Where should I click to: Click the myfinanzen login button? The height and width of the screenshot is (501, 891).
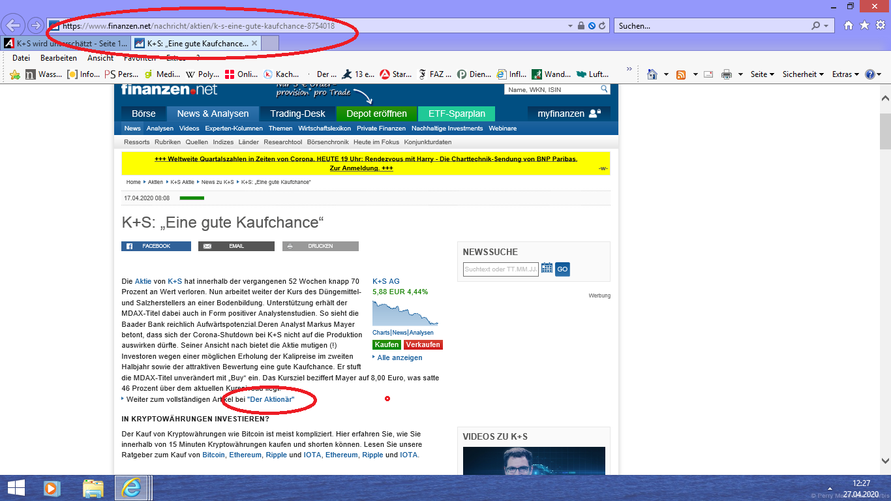tap(569, 114)
